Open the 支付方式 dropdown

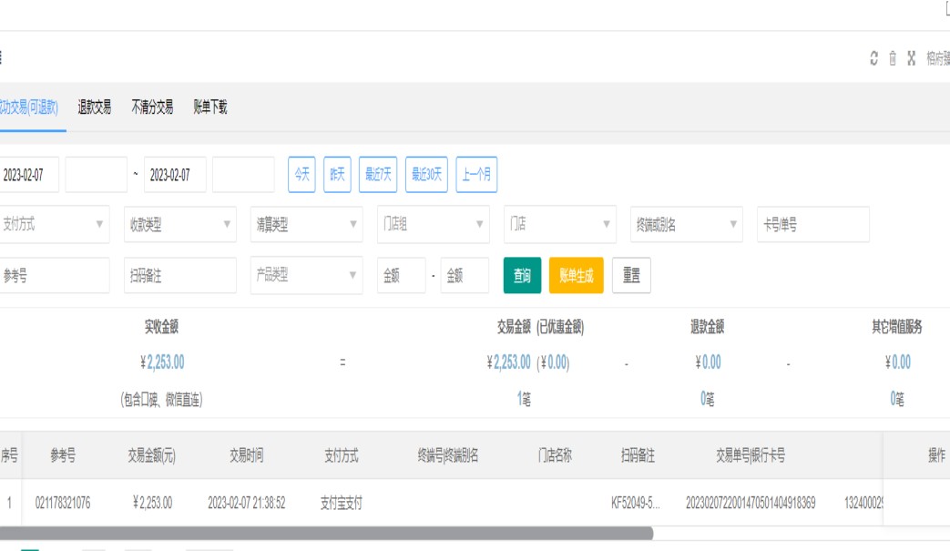coord(53,225)
